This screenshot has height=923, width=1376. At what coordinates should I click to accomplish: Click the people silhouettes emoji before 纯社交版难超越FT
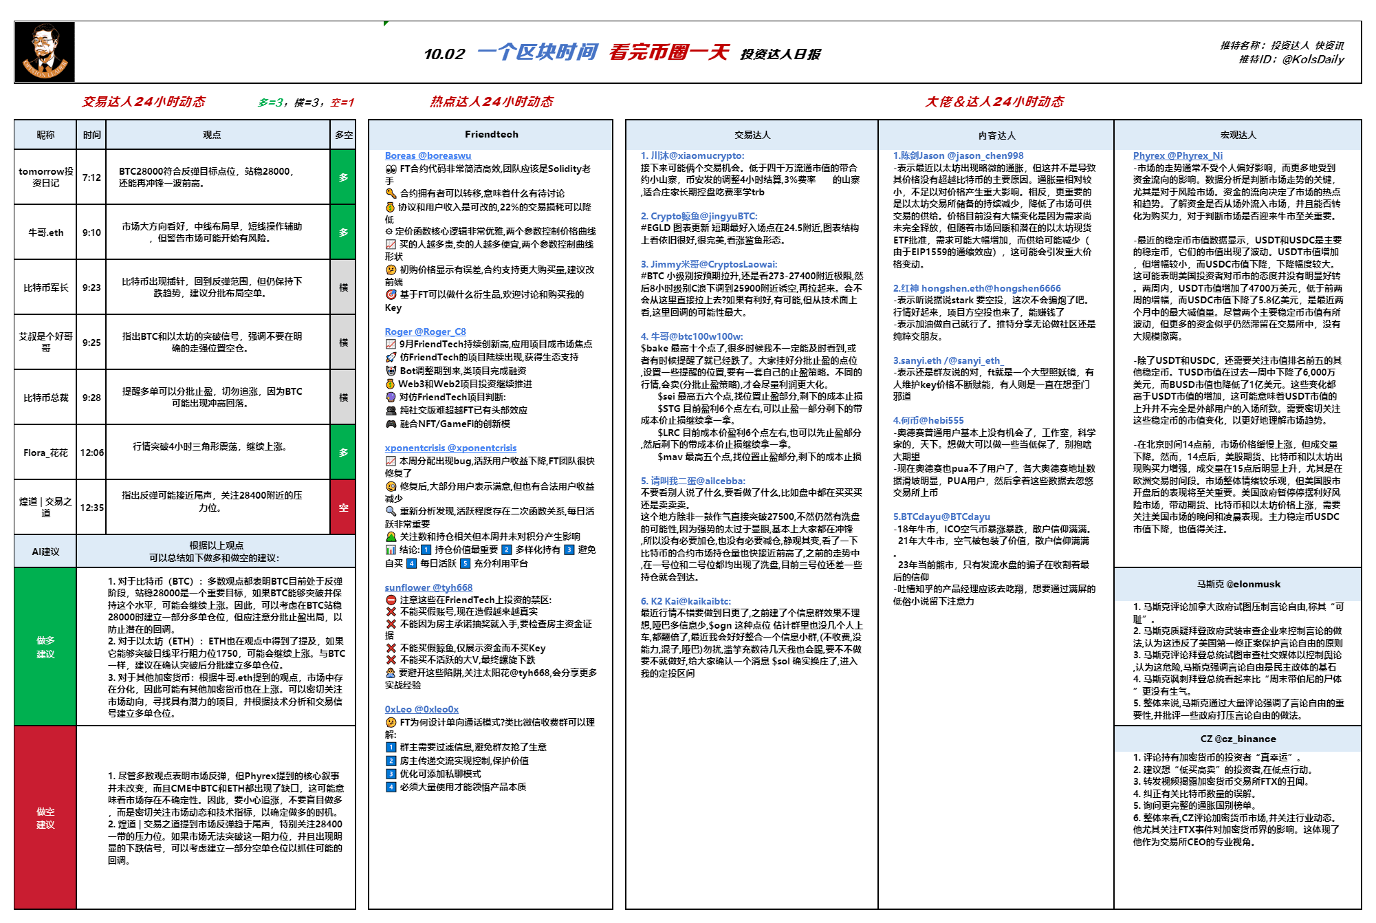click(391, 410)
